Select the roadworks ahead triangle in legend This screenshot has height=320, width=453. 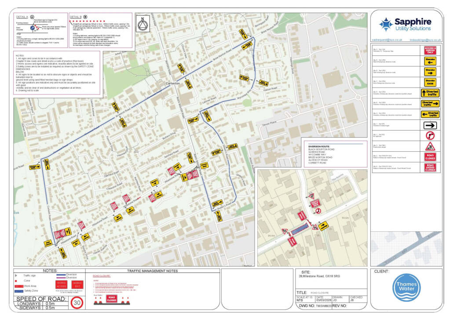click(x=430, y=146)
